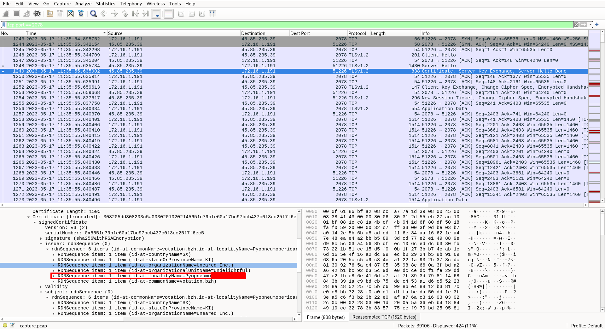Sort by the Destination column header
Image resolution: width=605 pixels, height=329 pixels.
click(x=265, y=33)
